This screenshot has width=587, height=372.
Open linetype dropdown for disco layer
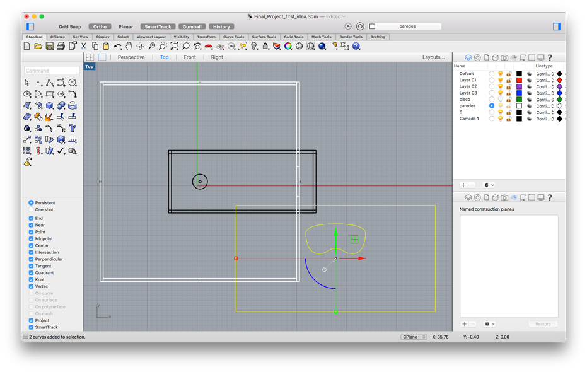(545, 100)
